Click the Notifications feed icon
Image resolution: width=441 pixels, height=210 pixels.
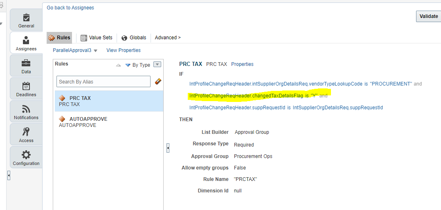[x=26, y=109]
